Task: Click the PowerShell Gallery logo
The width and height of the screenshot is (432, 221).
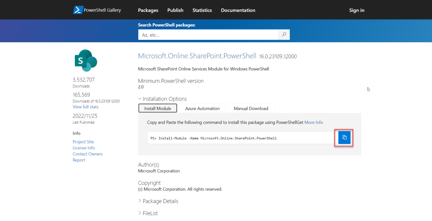Action: 97,10
